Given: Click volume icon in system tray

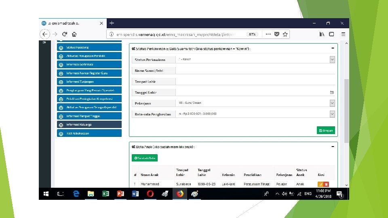Looking at the screenshot, I should [285, 194].
